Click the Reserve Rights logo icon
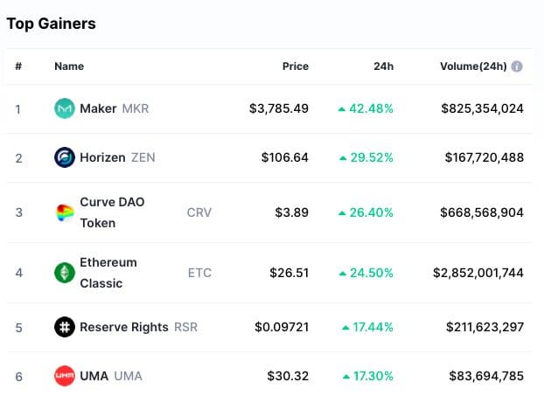 coord(65,327)
